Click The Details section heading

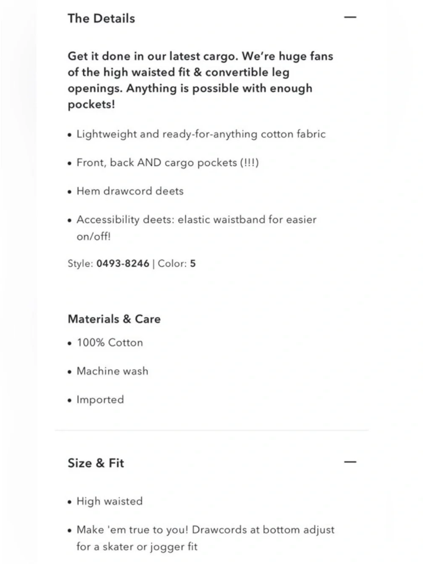tap(101, 18)
